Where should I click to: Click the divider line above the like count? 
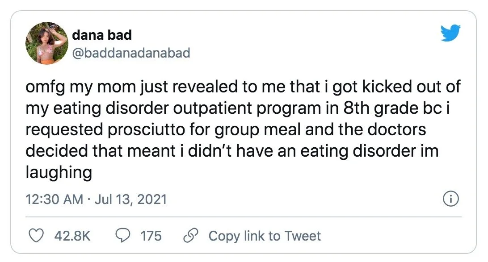[244, 217]
